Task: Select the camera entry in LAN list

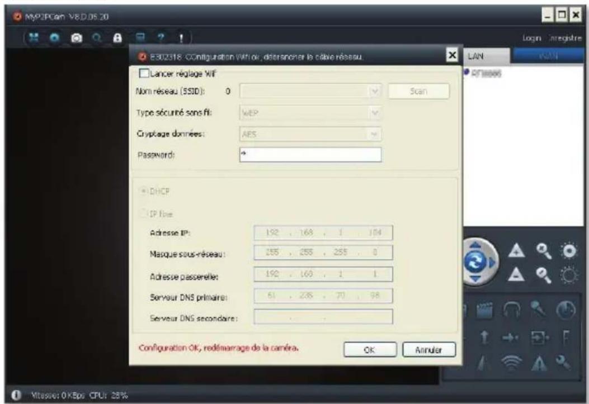Action: pos(483,73)
